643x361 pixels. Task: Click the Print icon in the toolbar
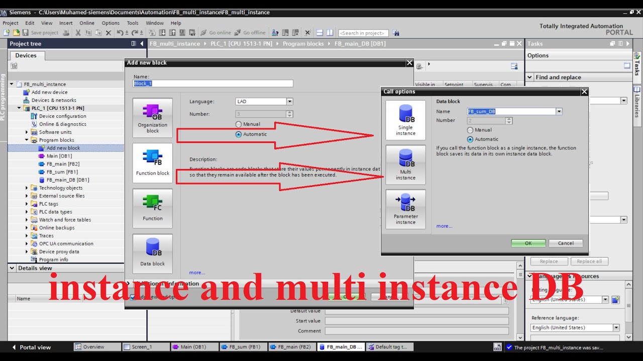pos(66,33)
